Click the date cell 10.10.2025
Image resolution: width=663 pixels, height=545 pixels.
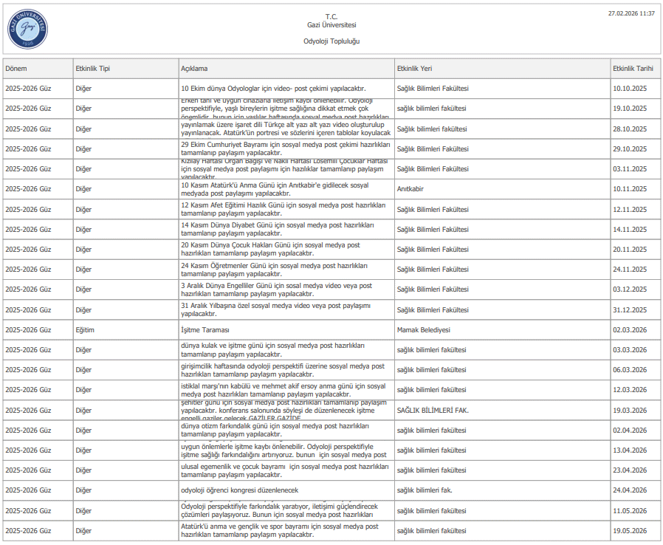point(629,89)
